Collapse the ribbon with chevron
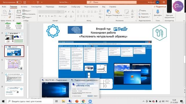This screenshot has height=104, width=186. click(184, 21)
